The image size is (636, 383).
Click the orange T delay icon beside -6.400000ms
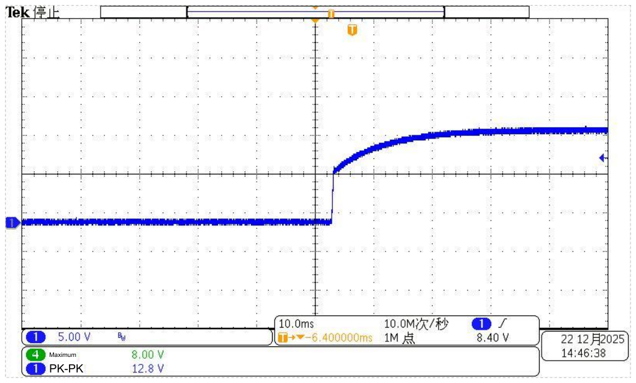[283, 337]
